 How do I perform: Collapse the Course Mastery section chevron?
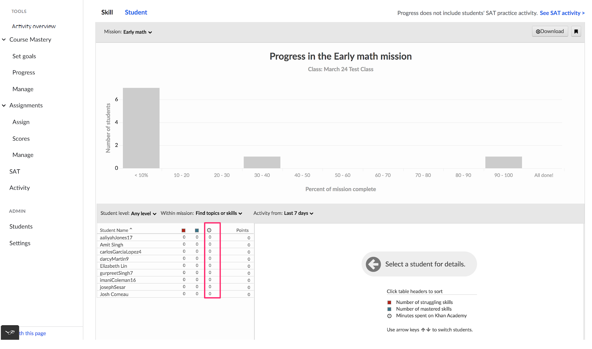[4, 40]
